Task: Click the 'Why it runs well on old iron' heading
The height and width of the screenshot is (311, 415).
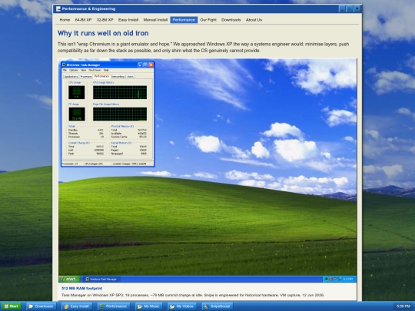Action: pos(103,33)
